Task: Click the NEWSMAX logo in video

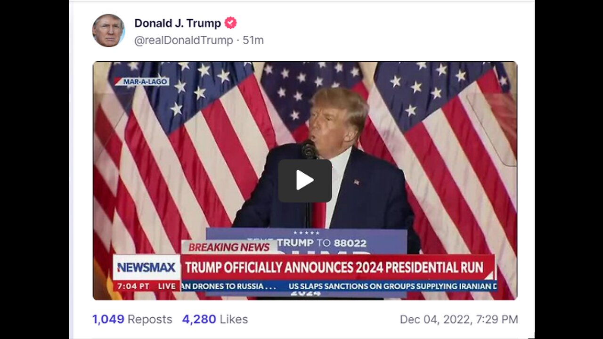Action: coord(147,267)
